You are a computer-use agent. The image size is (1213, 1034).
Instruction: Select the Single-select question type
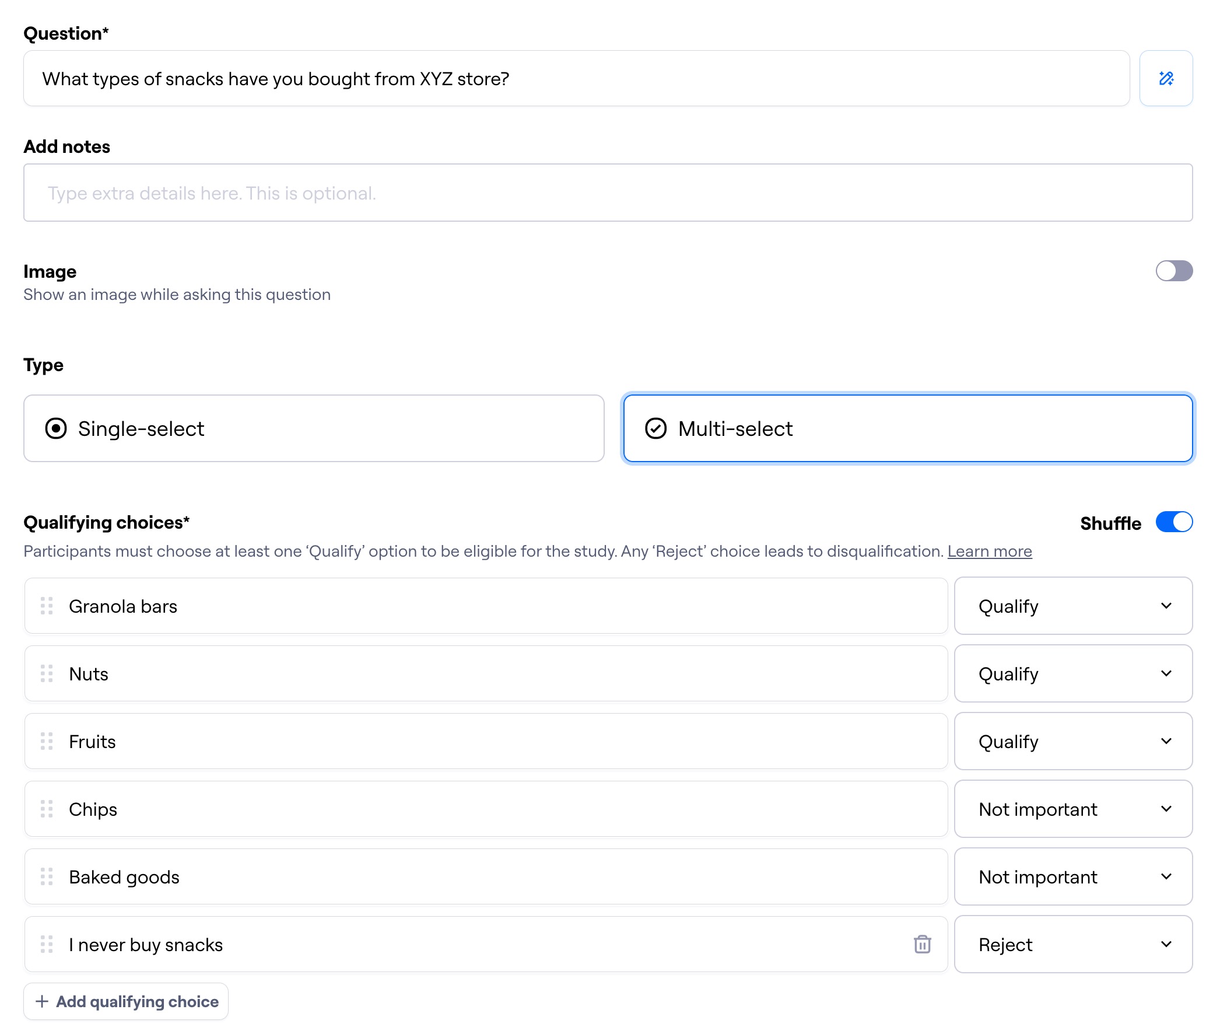click(313, 428)
